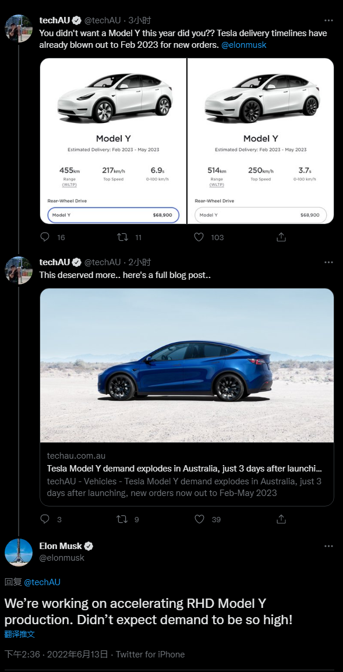The image size is (343, 672).
Task: Share the first techAU tweet
Action: click(281, 237)
